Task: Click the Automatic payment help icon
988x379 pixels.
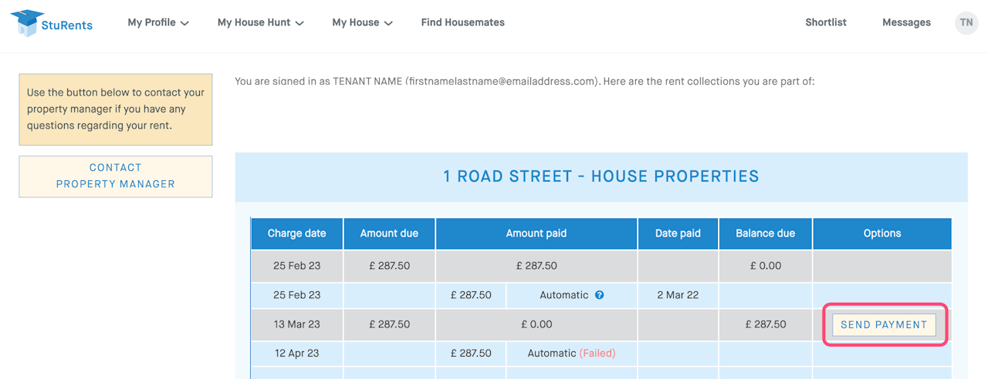Action: 600,295
